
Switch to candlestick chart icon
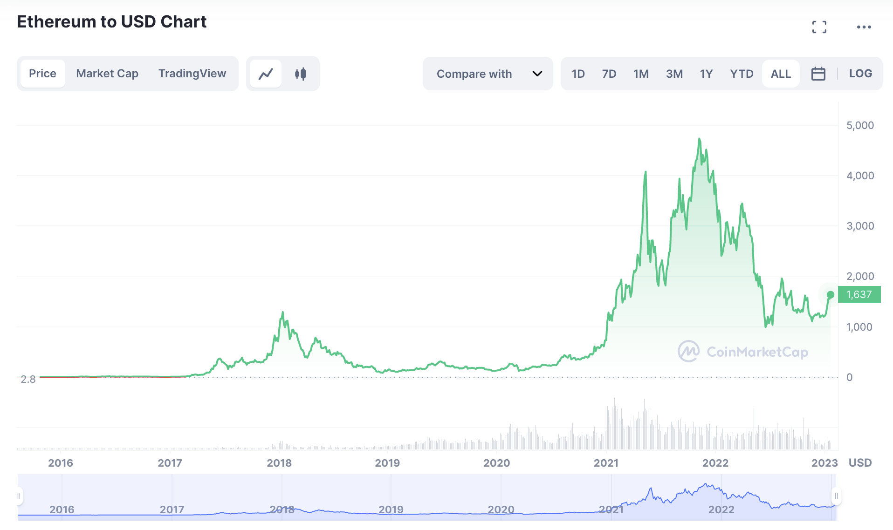tap(301, 74)
